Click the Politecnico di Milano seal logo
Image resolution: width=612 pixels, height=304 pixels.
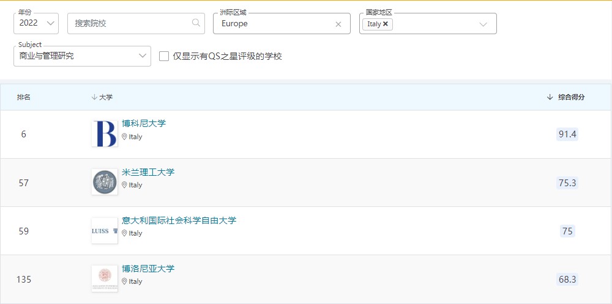105,182
